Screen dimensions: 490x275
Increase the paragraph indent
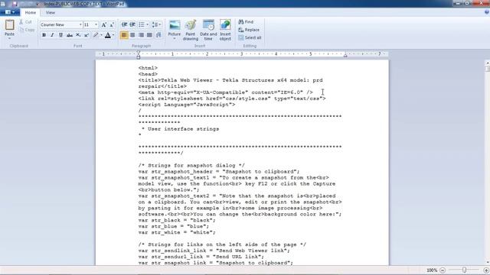point(132,24)
